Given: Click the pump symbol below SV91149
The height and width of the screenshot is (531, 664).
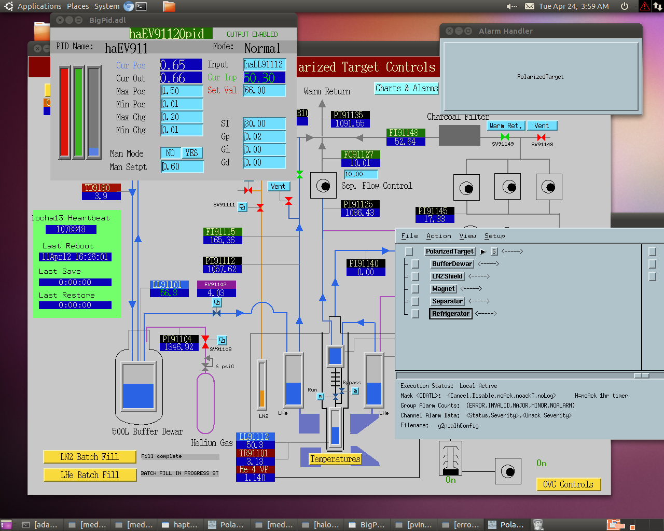Looking at the screenshot, I should click(x=508, y=187).
